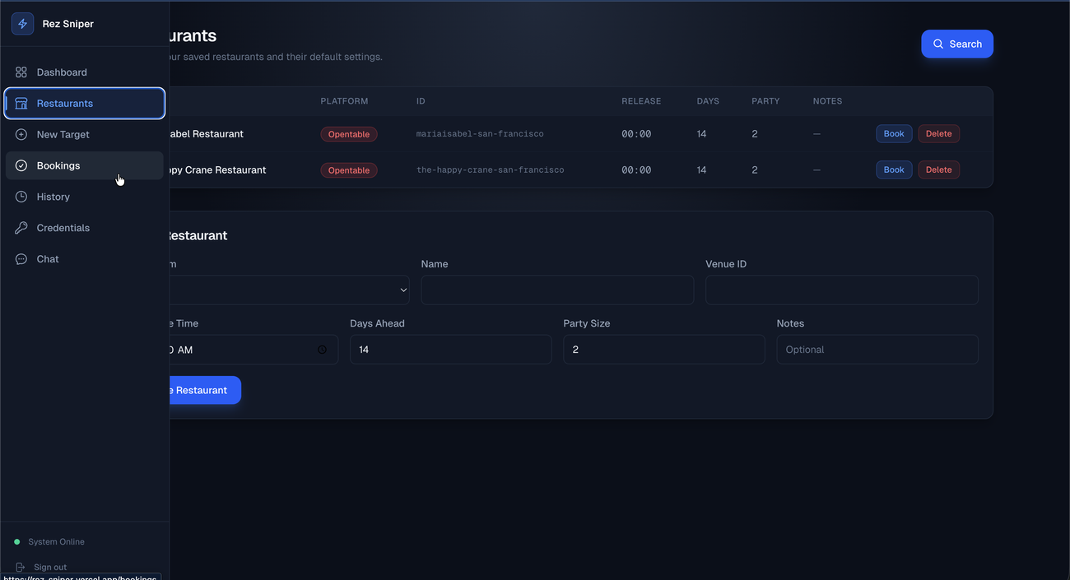
Task: Delete the mariaisabel-san-francisco restaurant row
Action: 938,134
